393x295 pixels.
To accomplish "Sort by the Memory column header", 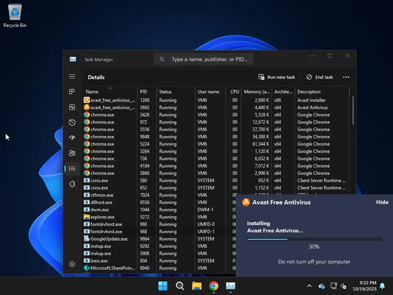I will pos(256,92).
